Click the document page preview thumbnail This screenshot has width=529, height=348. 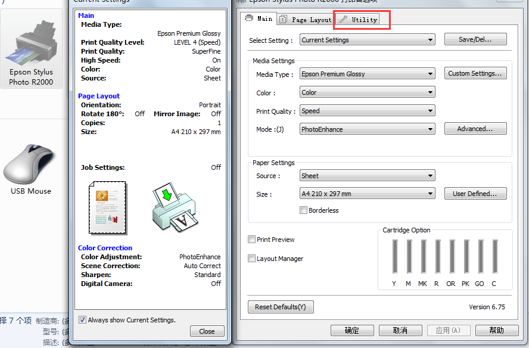pyautogui.click(x=108, y=208)
